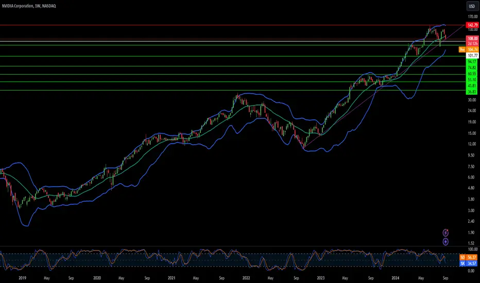
Task: Select the green 94.17 level label
Action: (472, 62)
